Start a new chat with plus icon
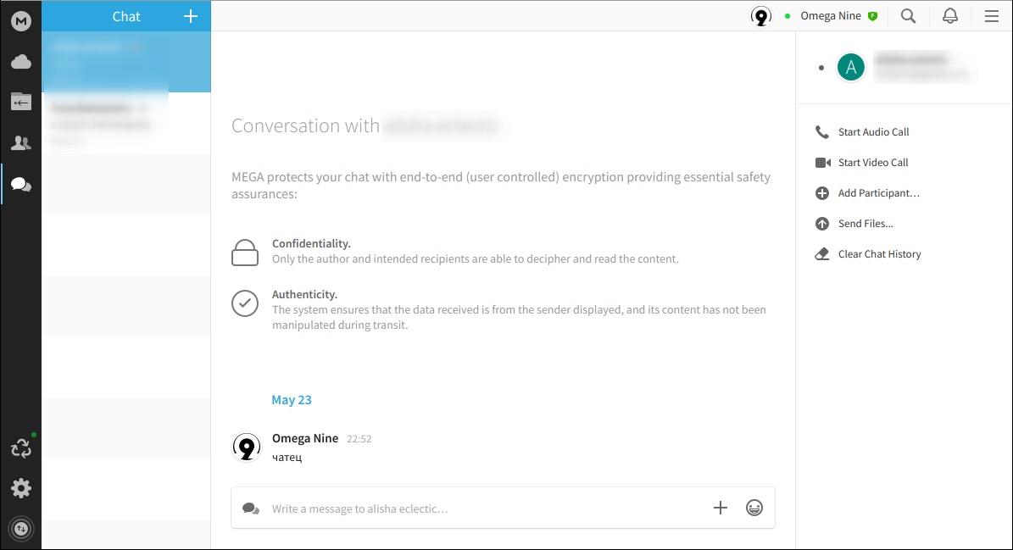Screen dimensions: 1013x550 pos(191,16)
